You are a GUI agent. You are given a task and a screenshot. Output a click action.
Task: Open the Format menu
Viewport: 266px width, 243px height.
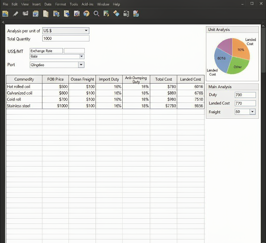pos(61,4)
